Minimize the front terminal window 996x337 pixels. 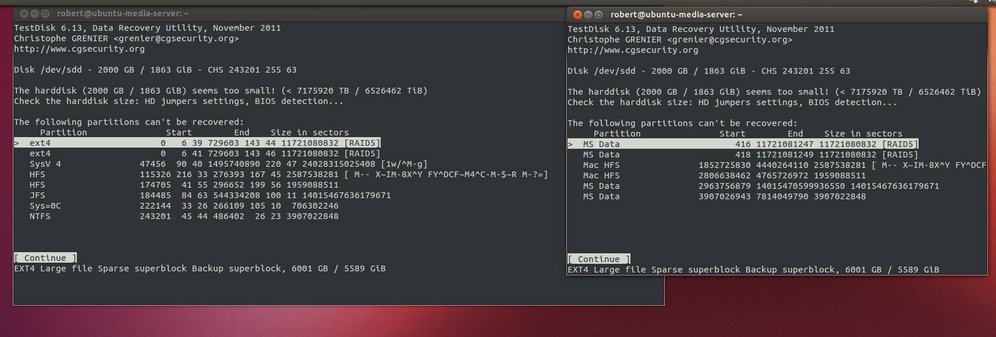click(x=588, y=15)
